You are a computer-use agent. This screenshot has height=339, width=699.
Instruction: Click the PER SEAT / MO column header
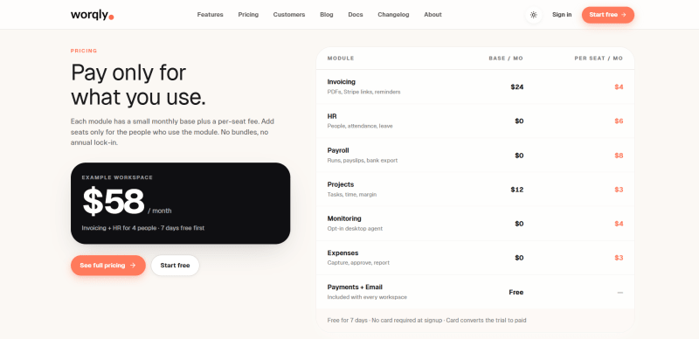click(x=599, y=59)
